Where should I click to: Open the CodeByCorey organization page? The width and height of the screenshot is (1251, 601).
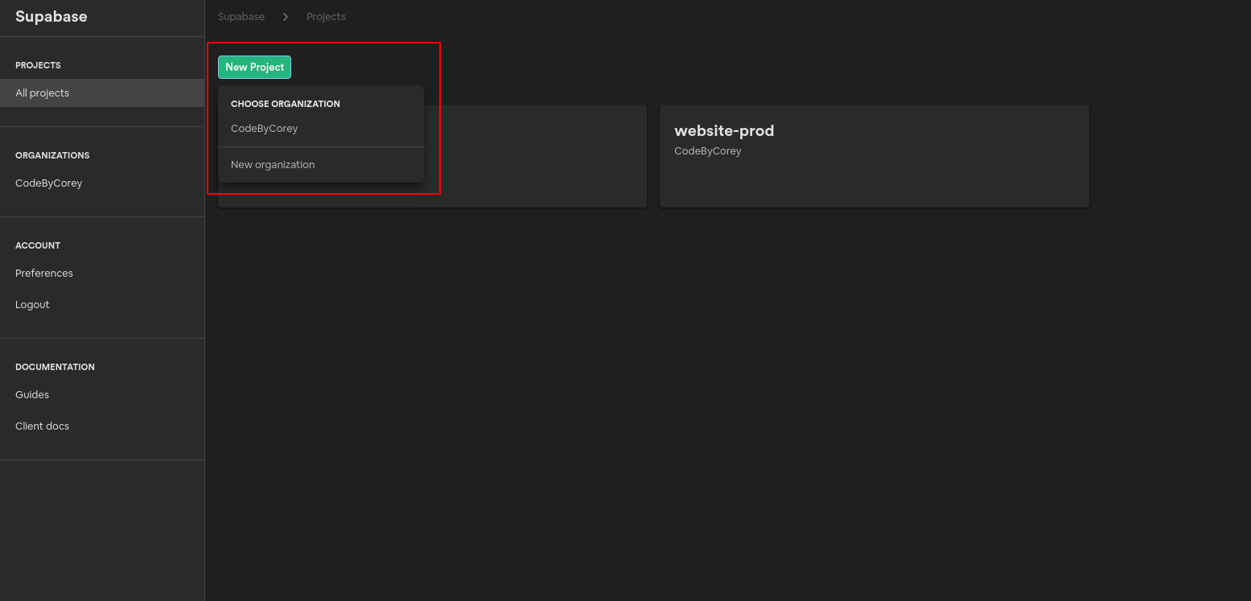(48, 183)
